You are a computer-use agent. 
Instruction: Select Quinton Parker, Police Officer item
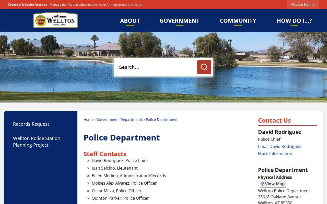coord(120,198)
